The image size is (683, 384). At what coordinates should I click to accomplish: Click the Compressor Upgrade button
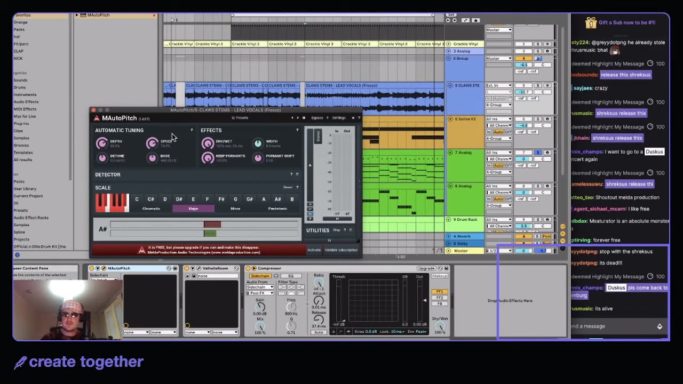pyautogui.click(x=426, y=268)
